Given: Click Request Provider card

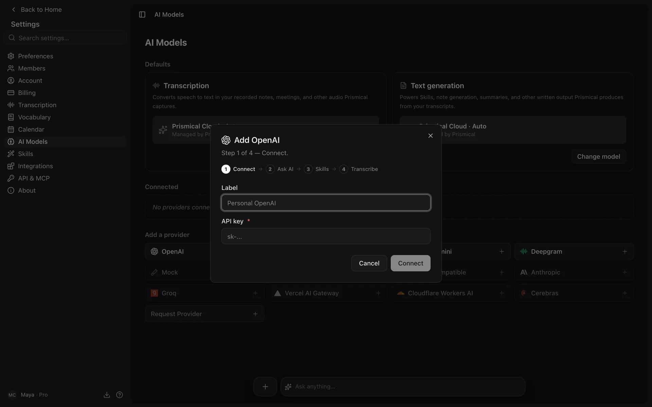Looking at the screenshot, I should [204, 314].
